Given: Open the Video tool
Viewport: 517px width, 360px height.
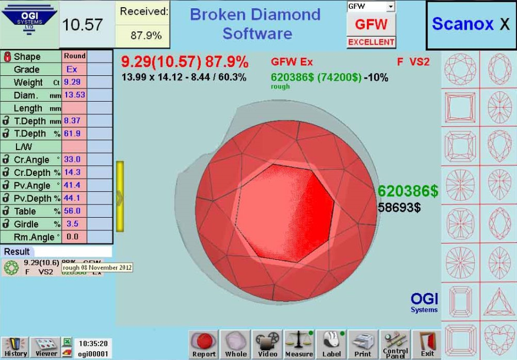Looking at the screenshot, I should click(268, 344).
